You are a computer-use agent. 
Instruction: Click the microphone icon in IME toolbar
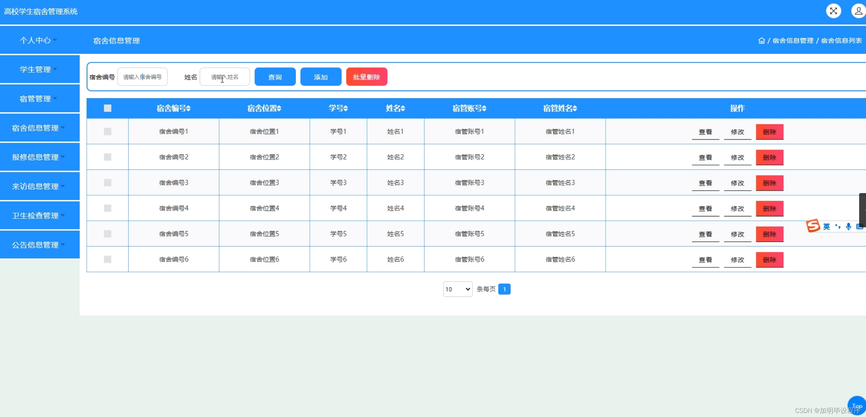(x=848, y=226)
